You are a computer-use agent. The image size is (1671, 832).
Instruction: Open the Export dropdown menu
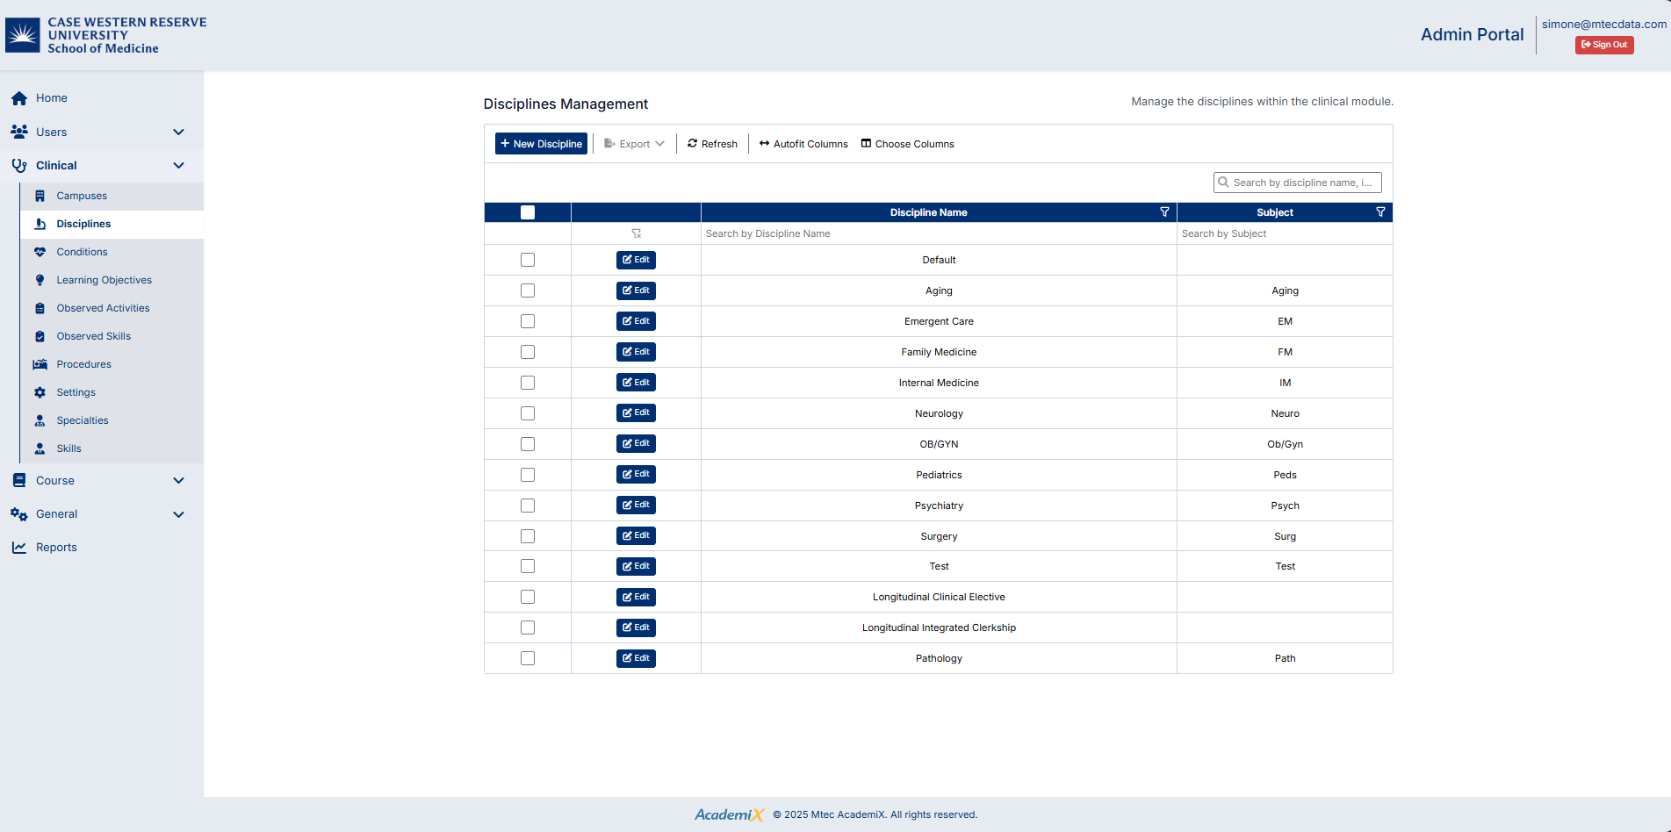(634, 144)
